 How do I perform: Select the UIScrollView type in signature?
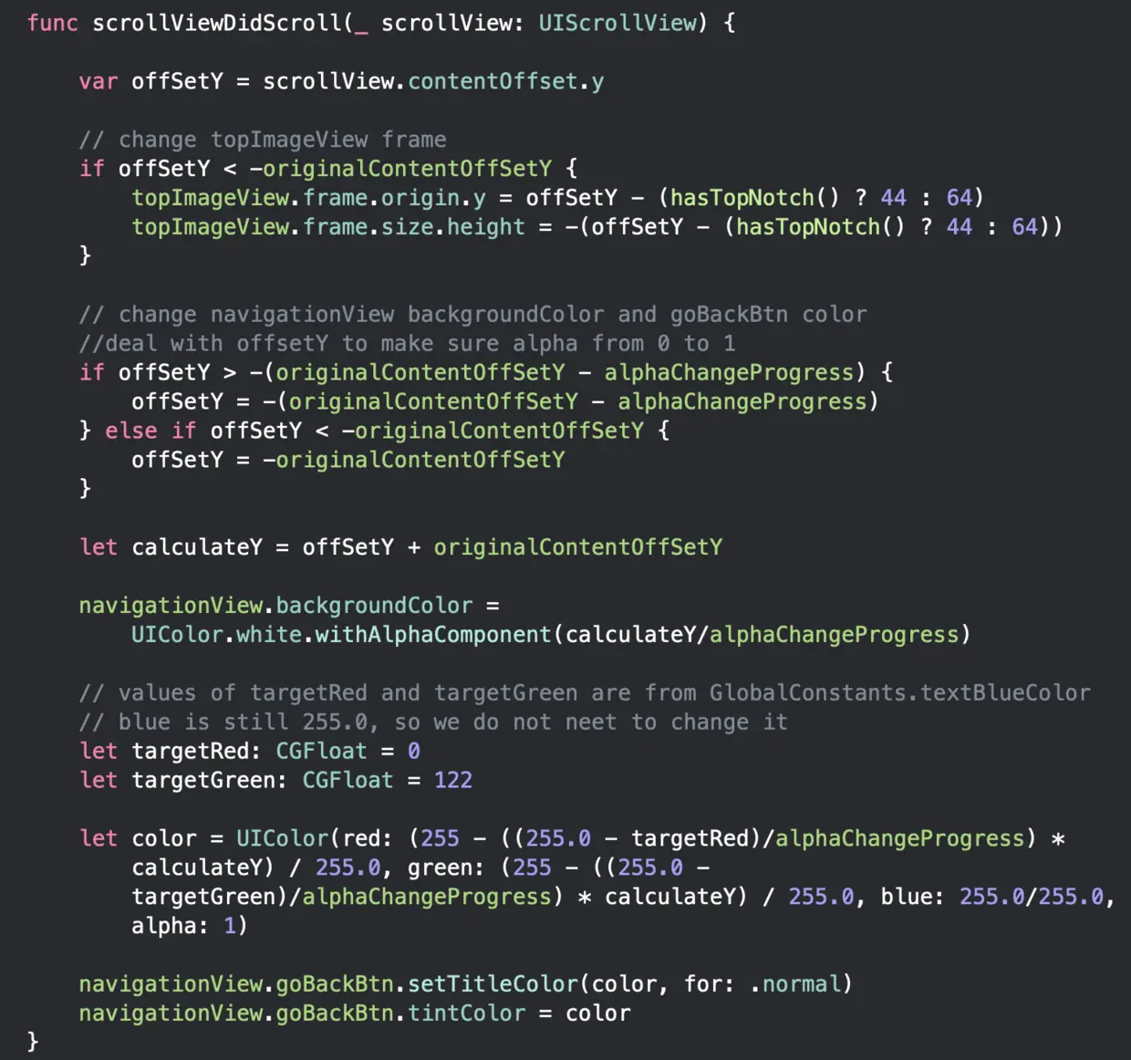click(617, 23)
